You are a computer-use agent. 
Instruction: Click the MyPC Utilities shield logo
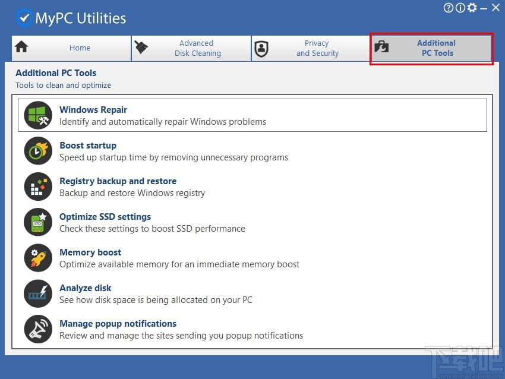24,18
